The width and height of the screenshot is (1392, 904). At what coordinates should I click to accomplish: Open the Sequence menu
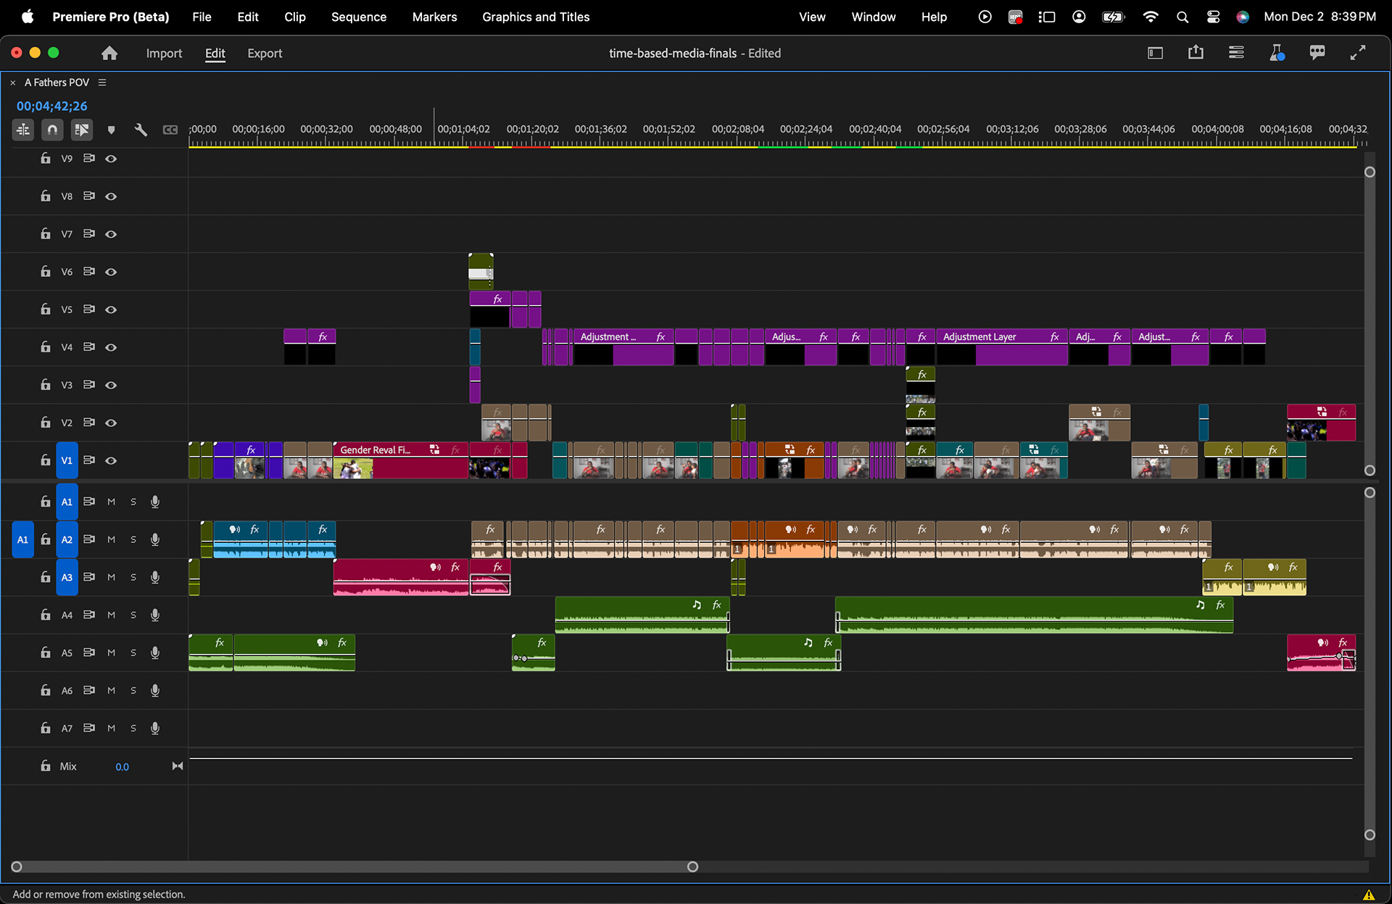[358, 17]
